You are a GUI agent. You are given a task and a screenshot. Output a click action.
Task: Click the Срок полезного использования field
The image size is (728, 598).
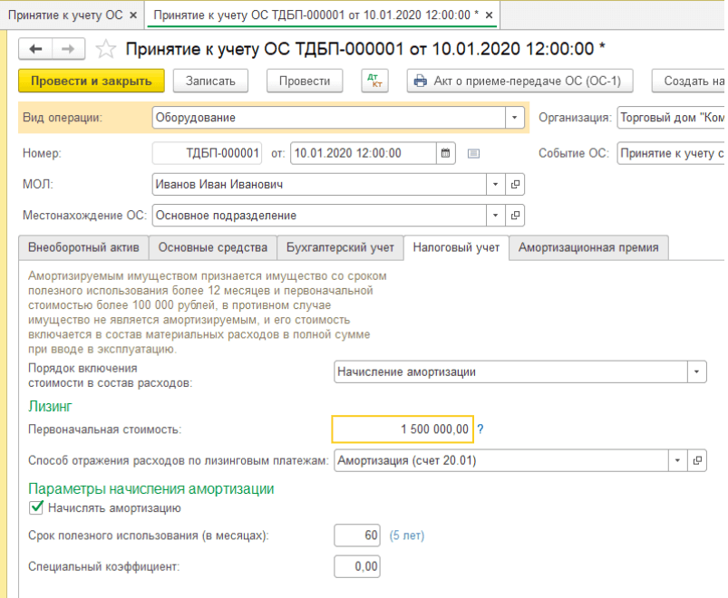[x=357, y=535]
